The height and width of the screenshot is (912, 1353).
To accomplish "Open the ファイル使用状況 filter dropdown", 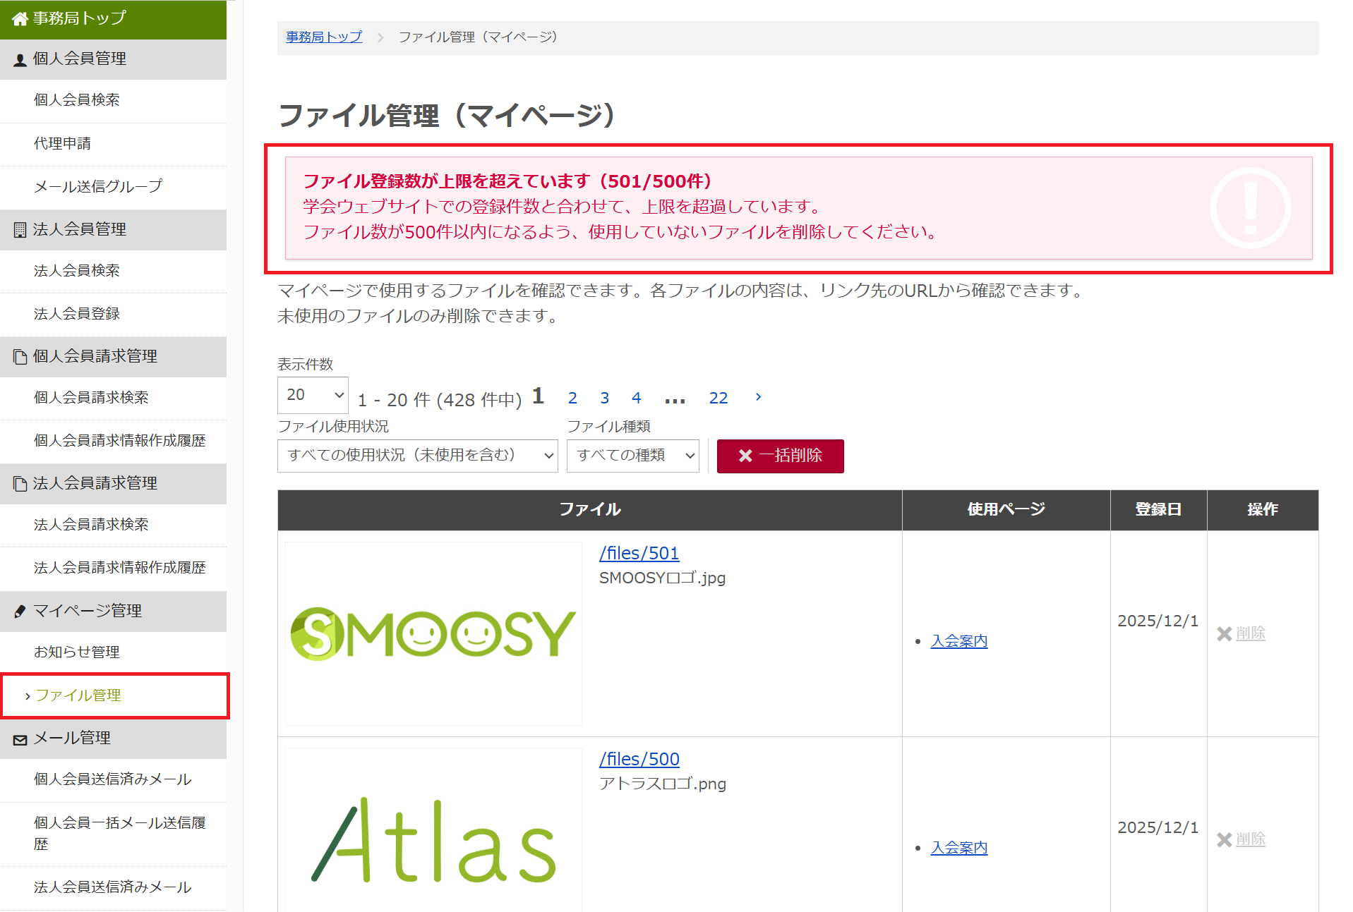I will pos(418,456).
